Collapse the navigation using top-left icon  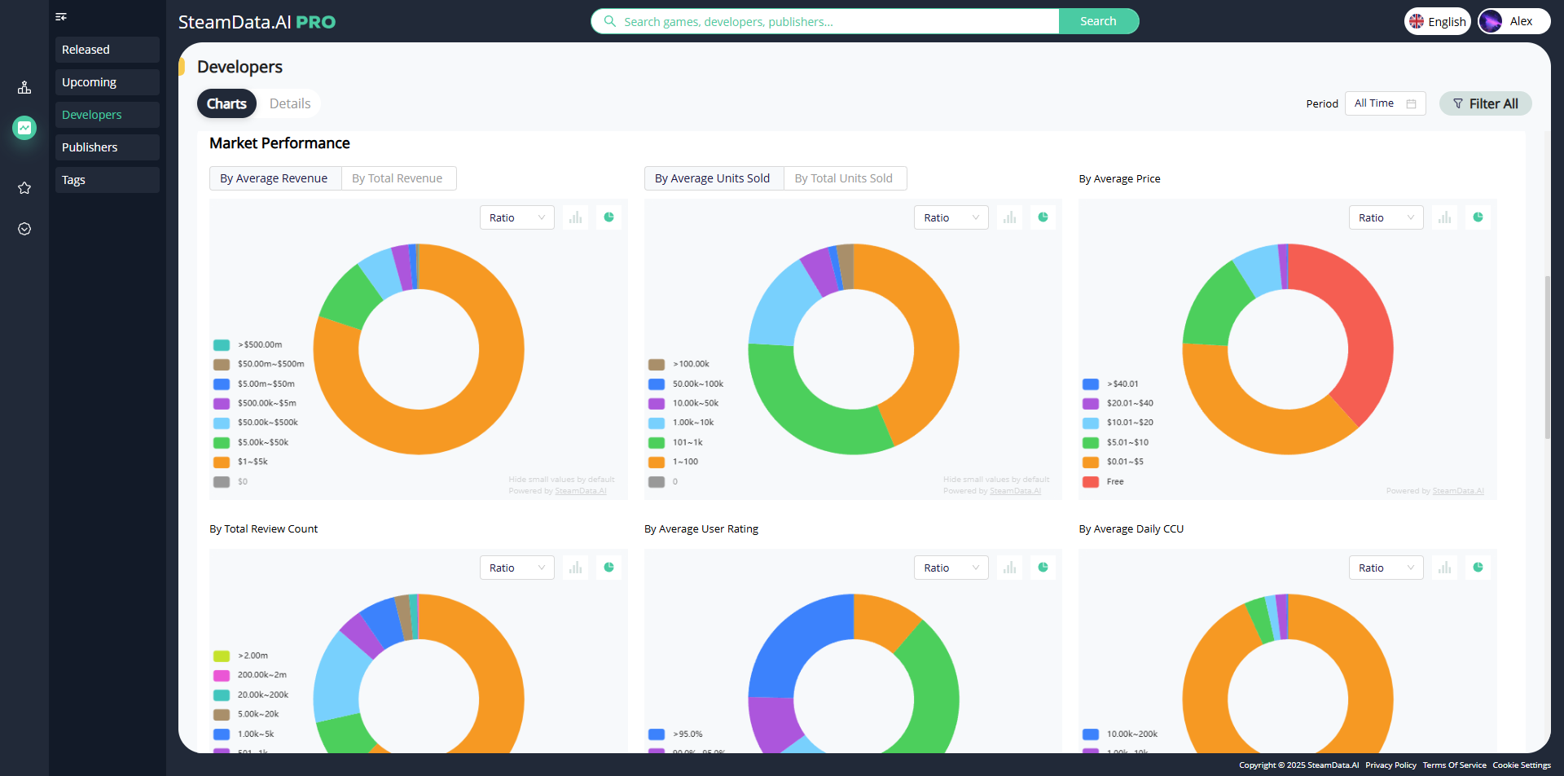pos(60,17)
